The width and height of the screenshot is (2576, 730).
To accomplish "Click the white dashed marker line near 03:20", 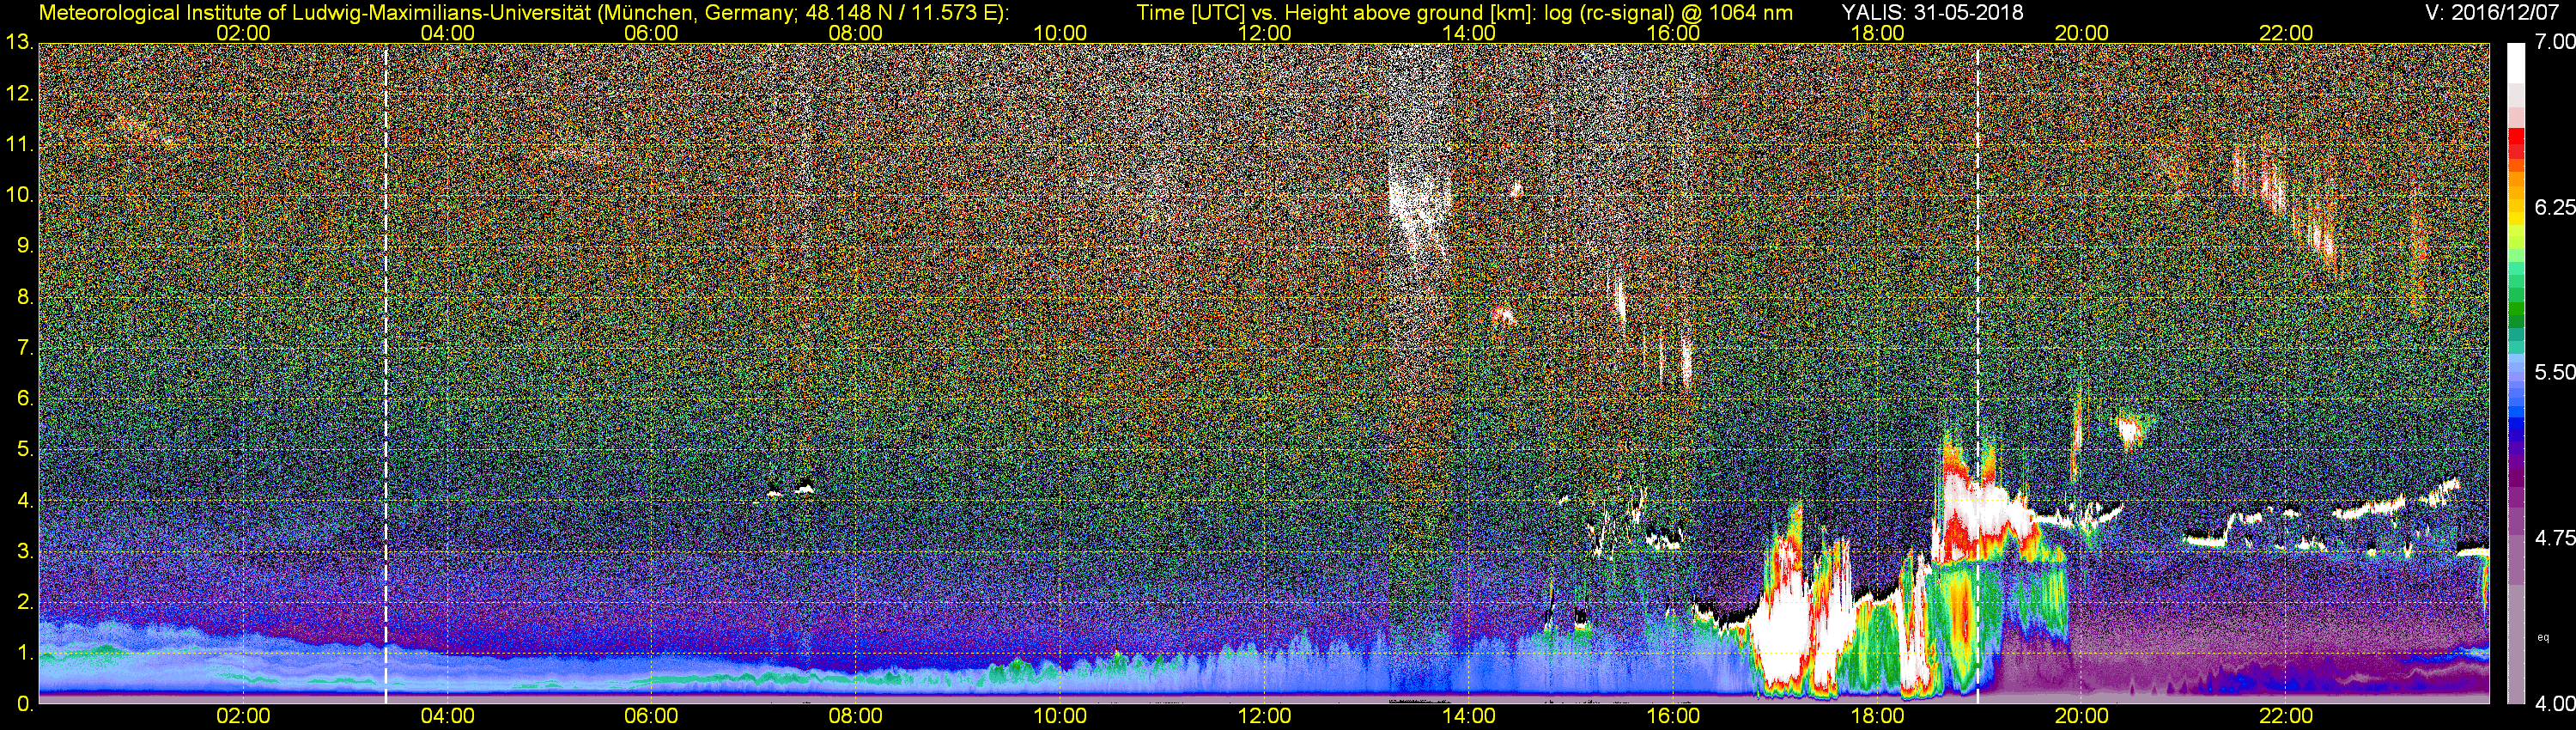I will (386, 373).
